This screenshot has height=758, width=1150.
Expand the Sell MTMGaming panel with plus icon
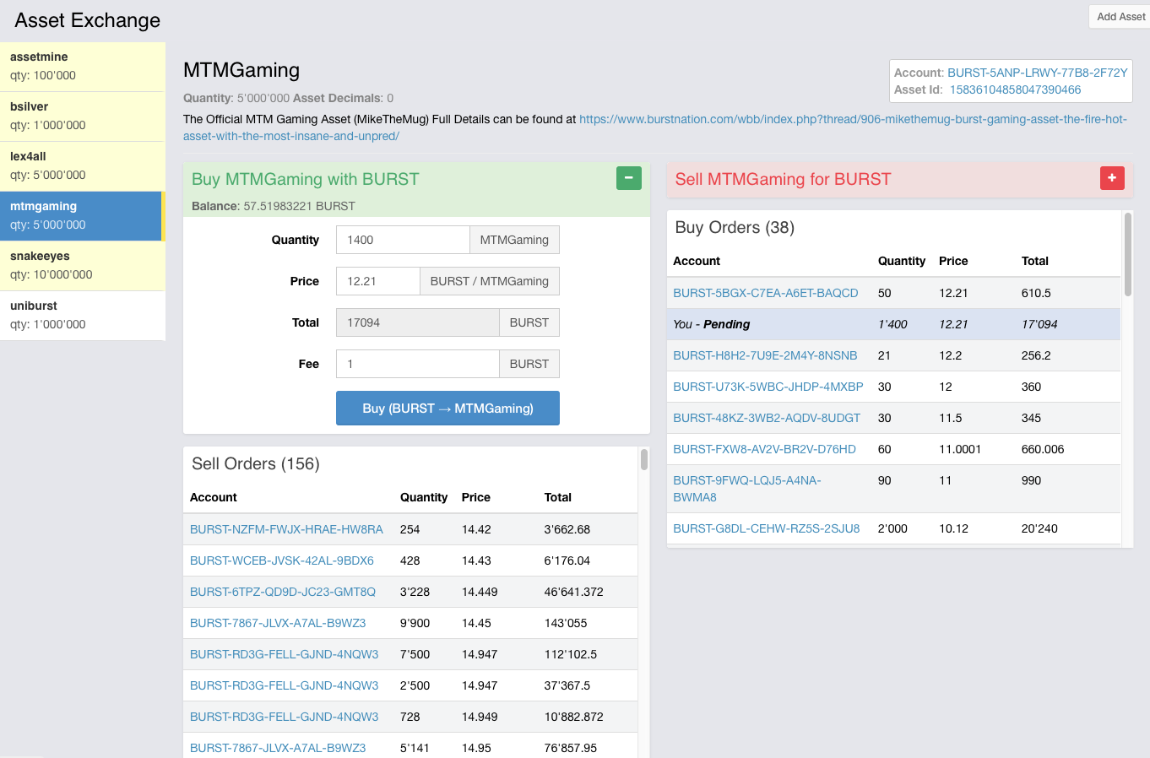(1111, 178)
